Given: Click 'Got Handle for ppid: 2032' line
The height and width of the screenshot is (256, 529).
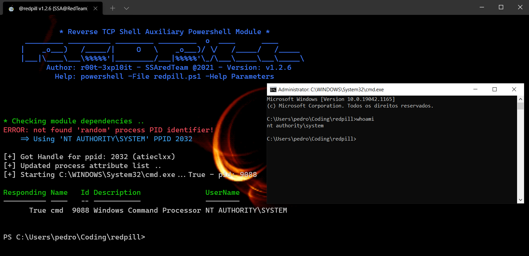Looking at the screenshot, I should click(89, 157).
